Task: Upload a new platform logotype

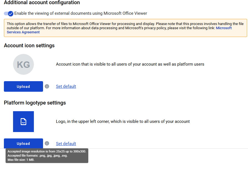Action: [23, 143]
